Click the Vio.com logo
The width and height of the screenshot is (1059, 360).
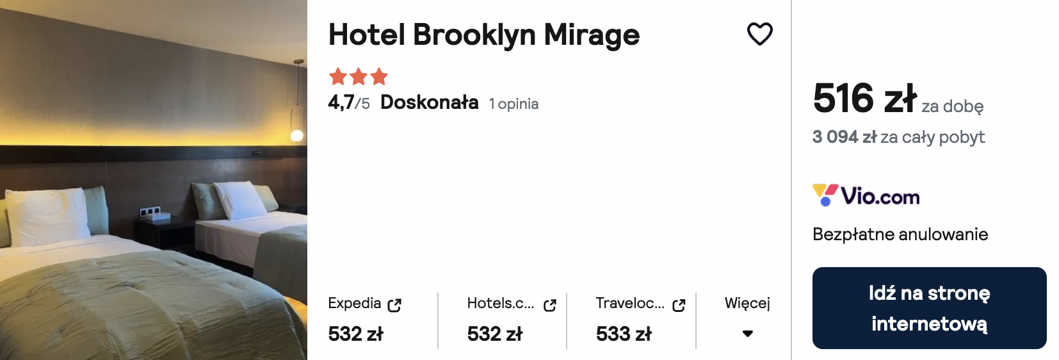[x=866, y=195]
